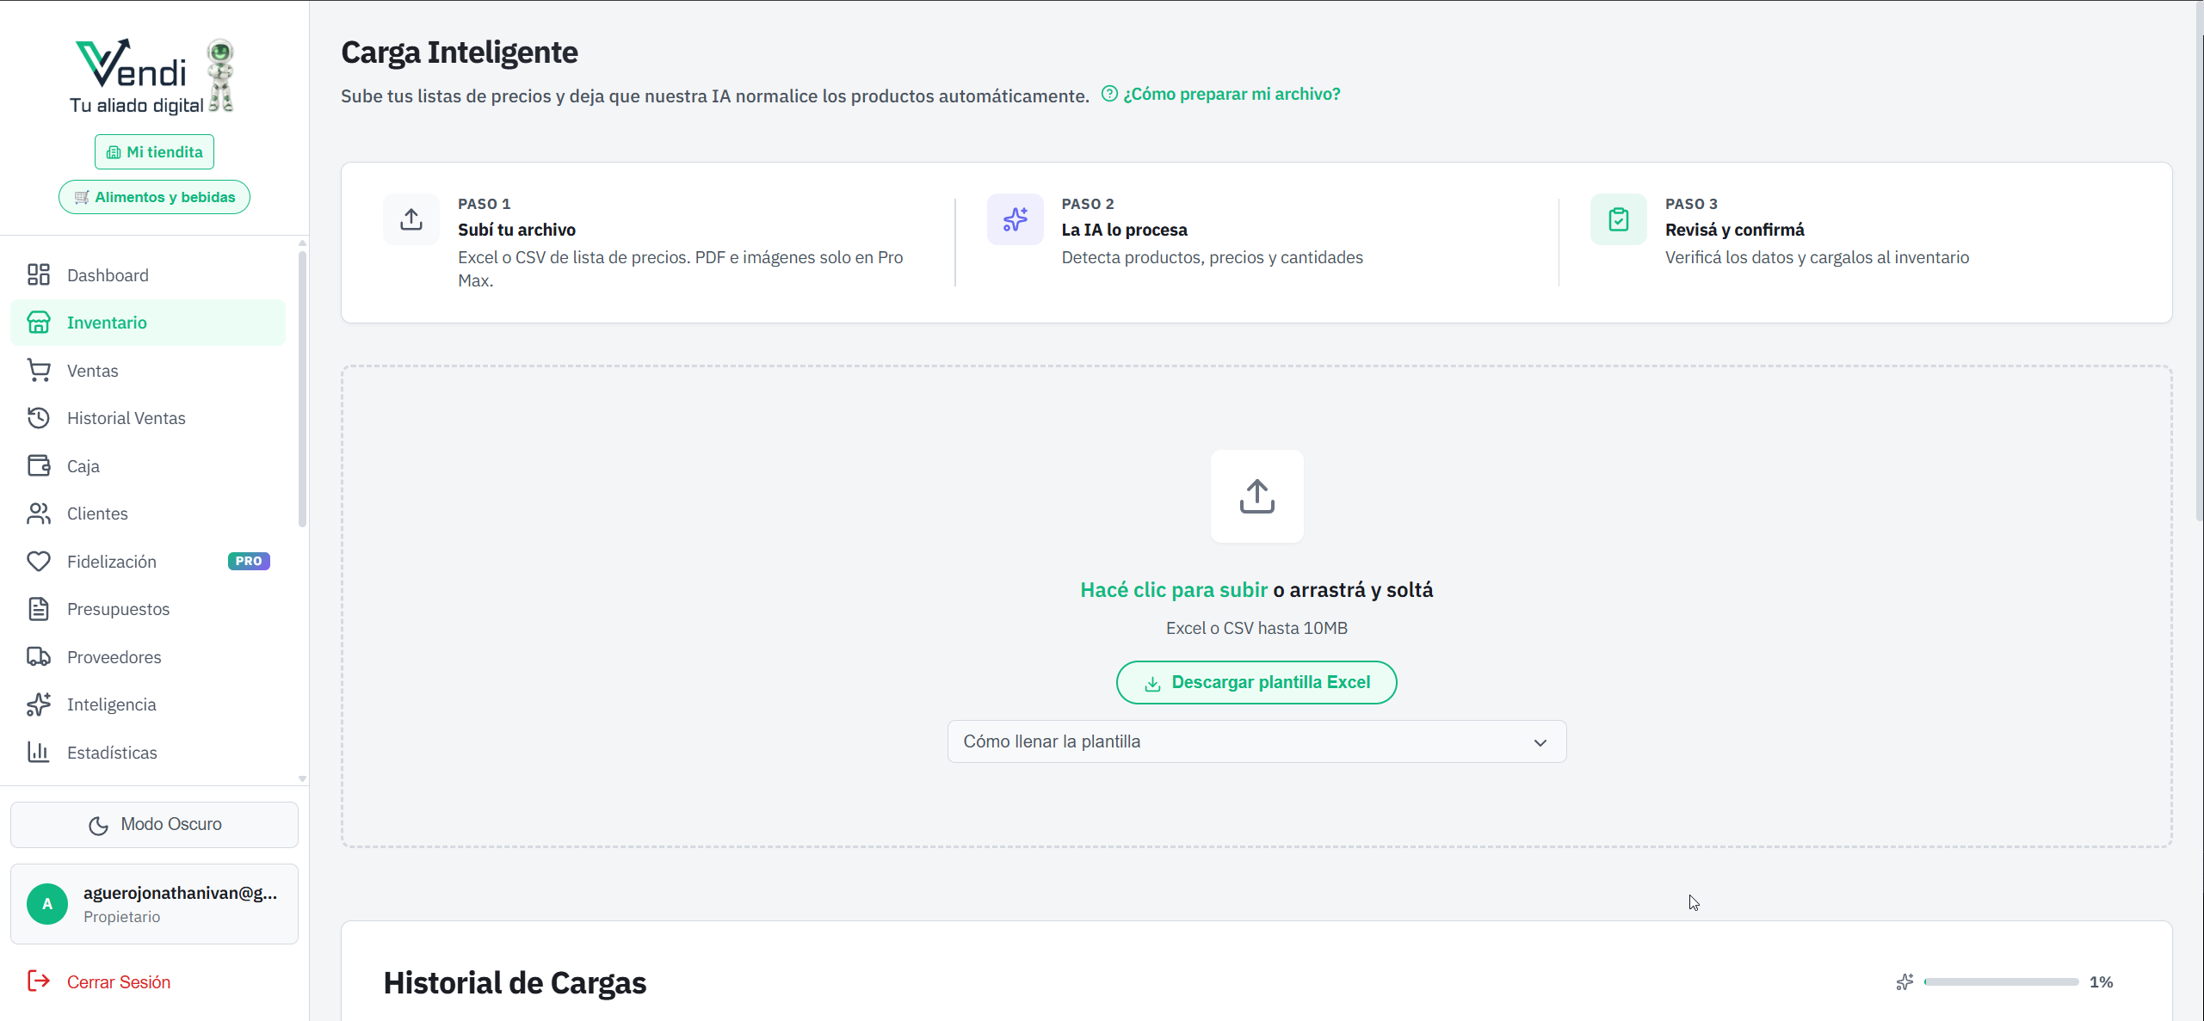
Task: Click the Proveedores truck icon
Action: [x=39, y=657]
